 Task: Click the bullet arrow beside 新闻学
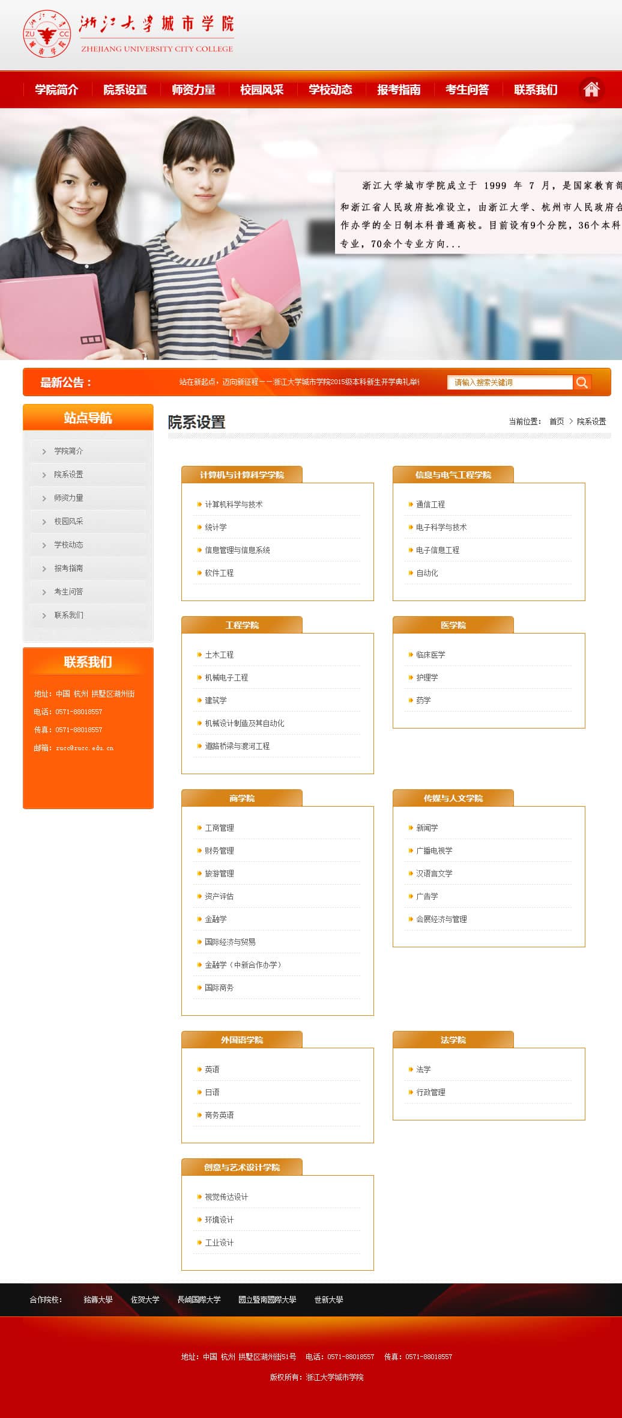click(411, 828)
